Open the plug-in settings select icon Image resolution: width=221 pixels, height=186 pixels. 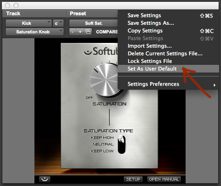88,32
